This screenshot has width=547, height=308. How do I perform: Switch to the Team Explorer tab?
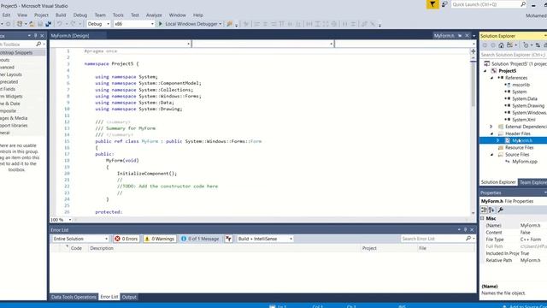532,182
